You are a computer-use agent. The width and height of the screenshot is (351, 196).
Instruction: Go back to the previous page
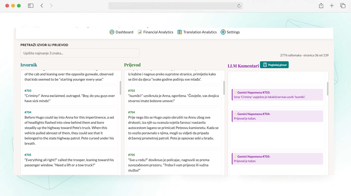(x=42, y=6)
